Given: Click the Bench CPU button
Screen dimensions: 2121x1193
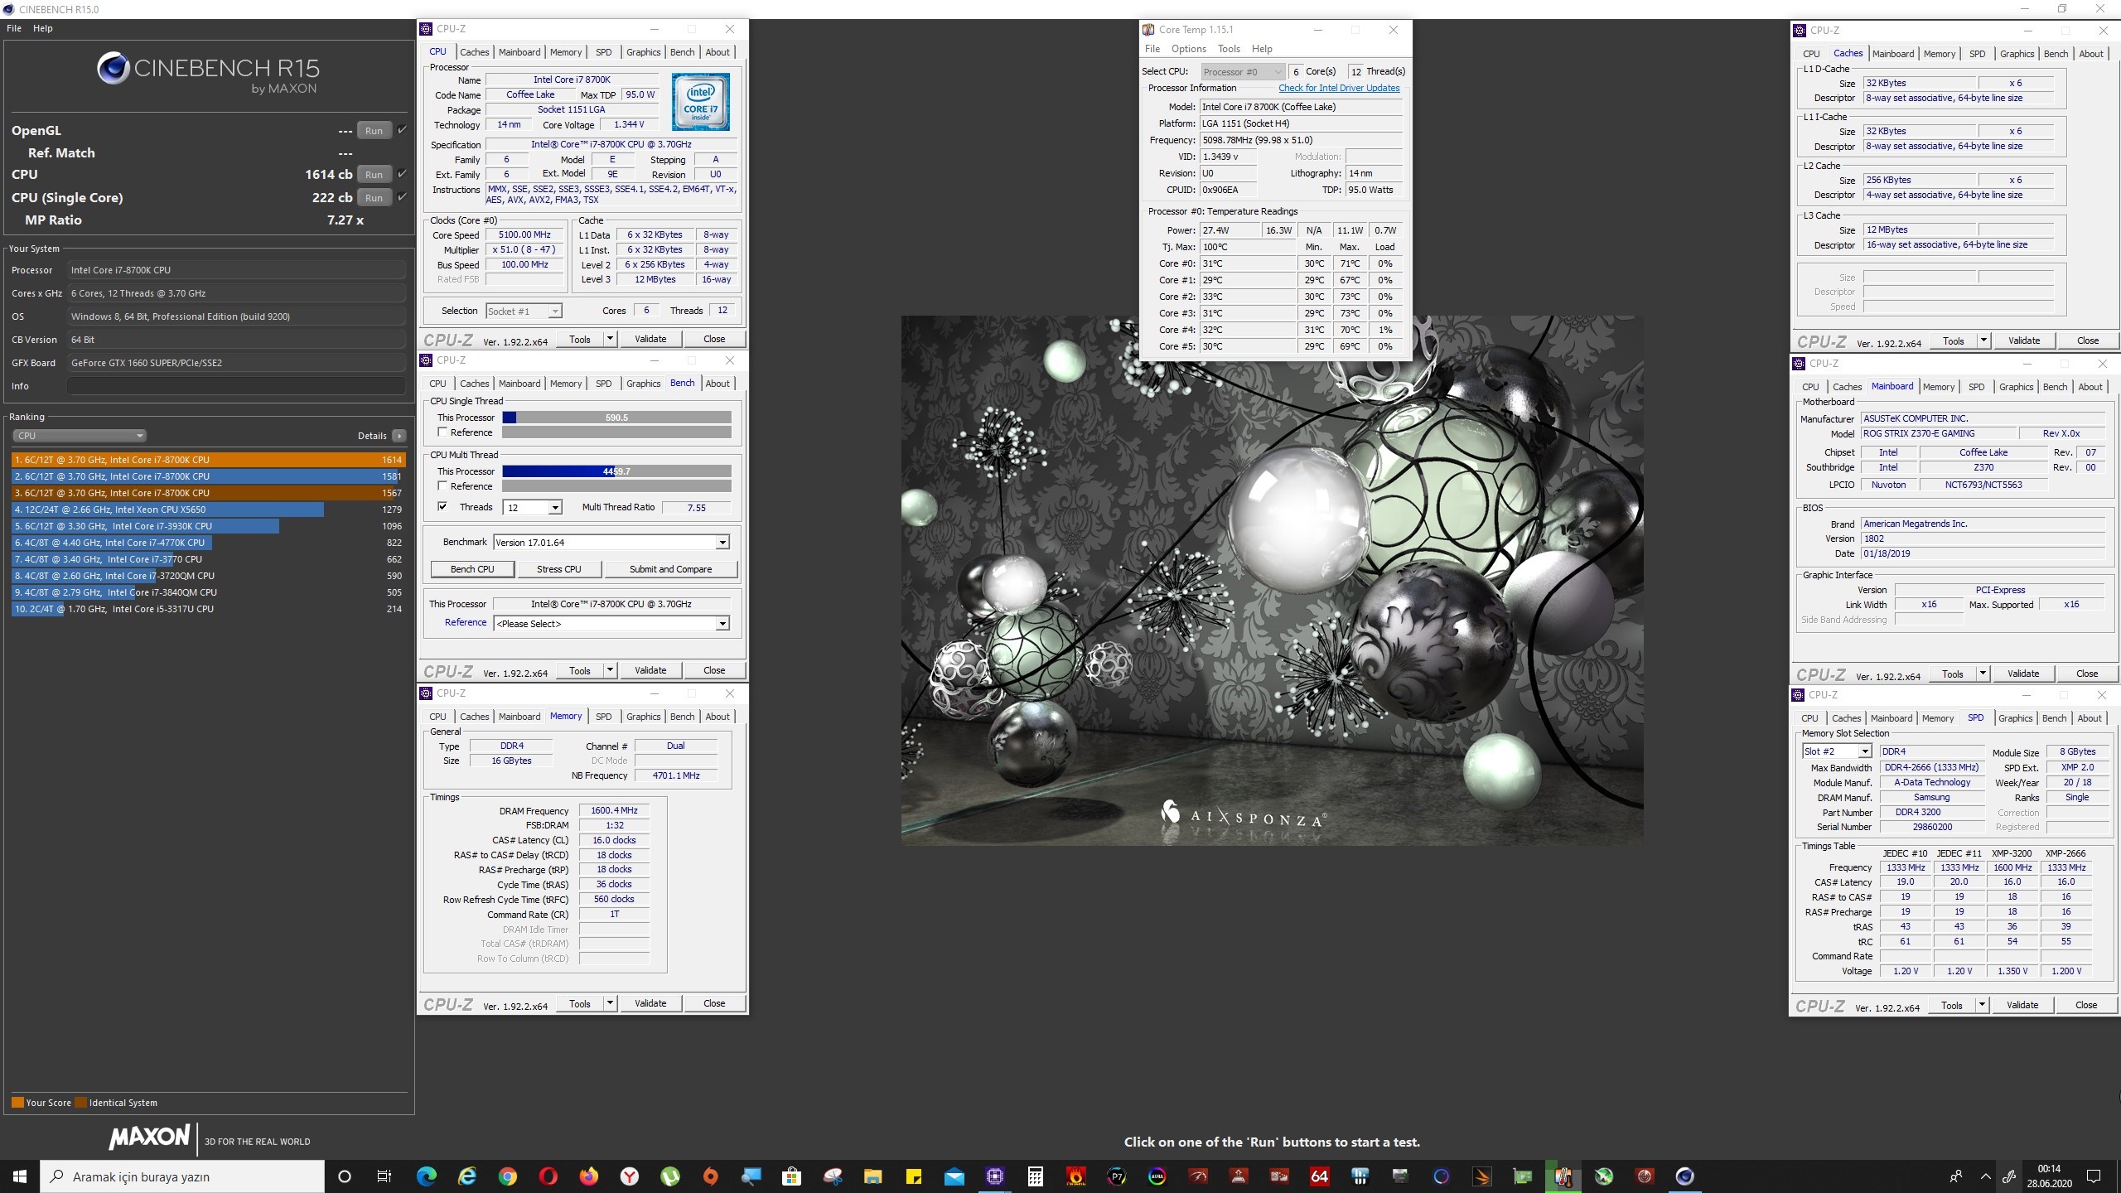Looking at the screenshot, I should click(x=472, y=569).
